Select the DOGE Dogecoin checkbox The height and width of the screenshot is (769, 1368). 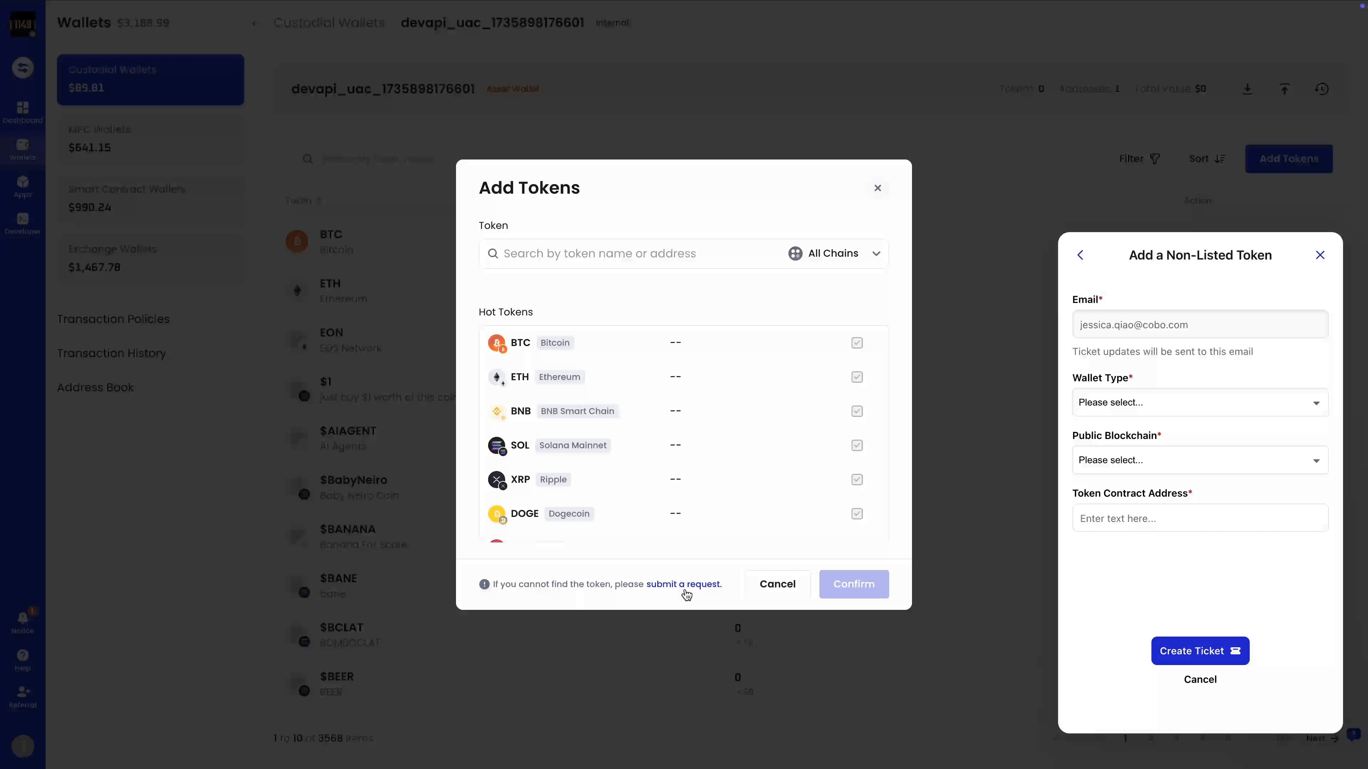tap(856, 514)
